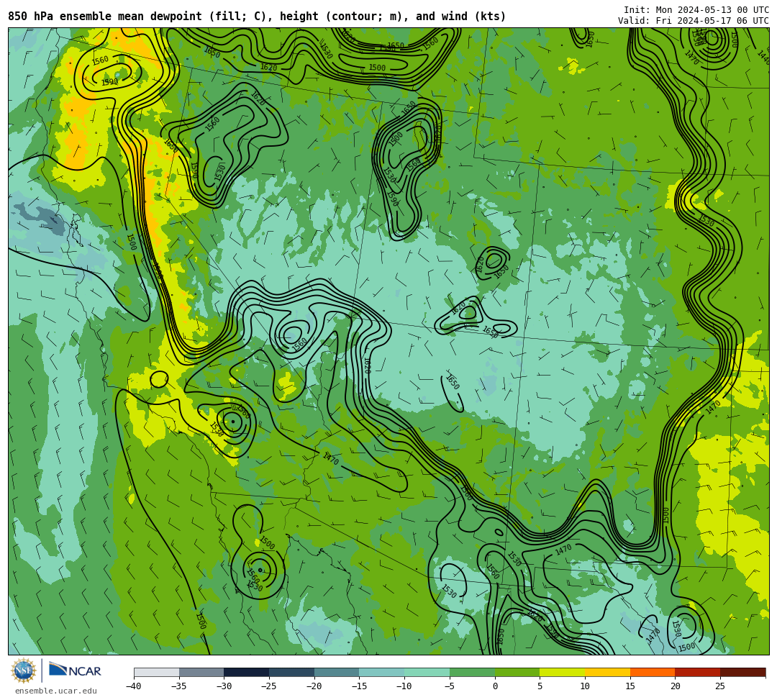Click the NCAR logo
Viewport: 777px width, 700px height.
click(75, 670)
